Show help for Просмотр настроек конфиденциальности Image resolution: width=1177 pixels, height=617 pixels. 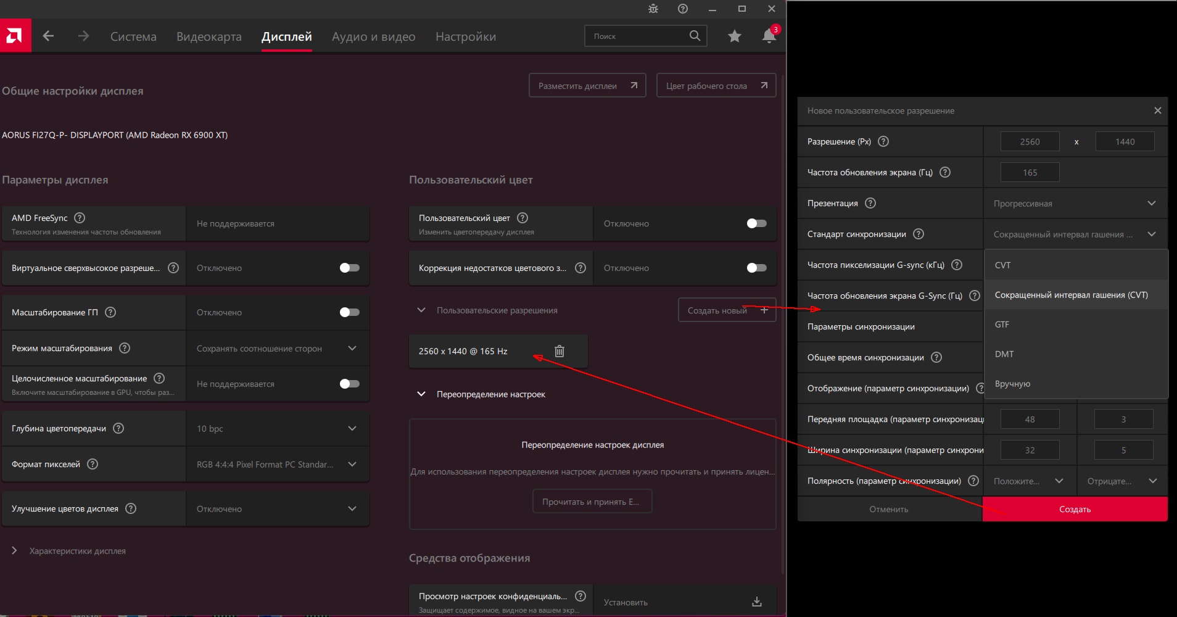pos(580,596)
